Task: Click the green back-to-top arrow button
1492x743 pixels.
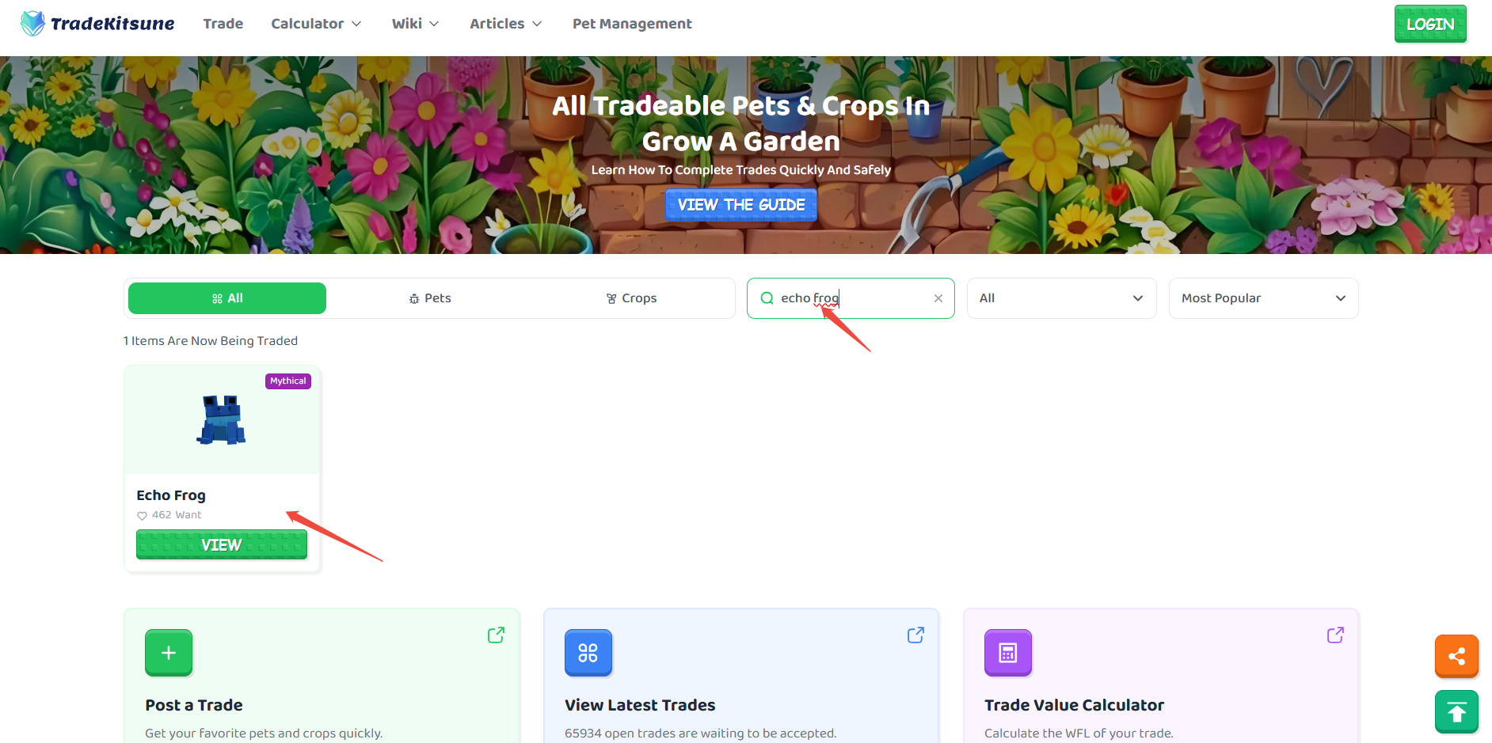Action: tap(1456, 712)
